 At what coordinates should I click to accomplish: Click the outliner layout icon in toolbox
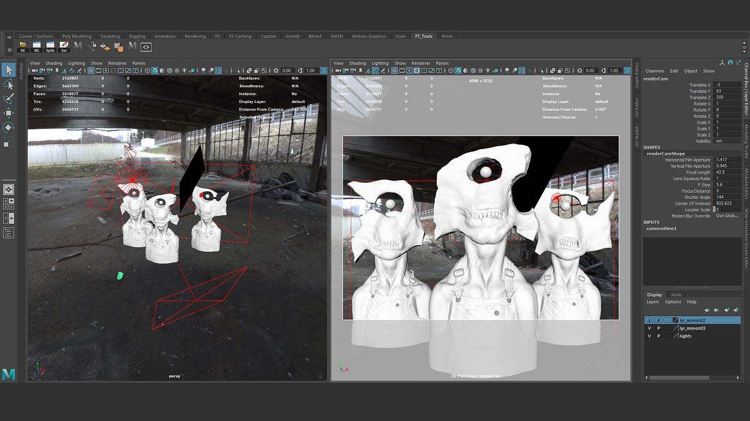coord(9,233)
